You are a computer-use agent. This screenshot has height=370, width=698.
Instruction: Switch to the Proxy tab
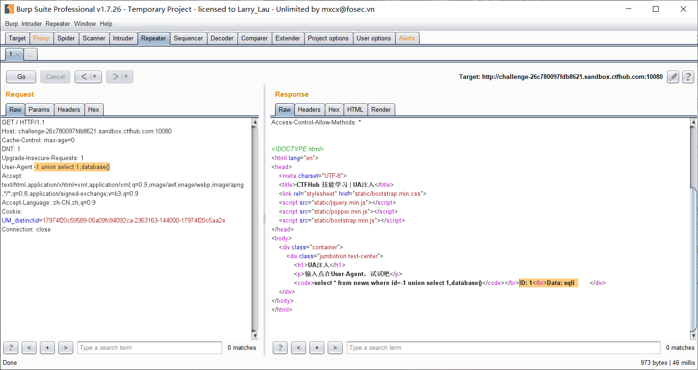coord(41,39)
